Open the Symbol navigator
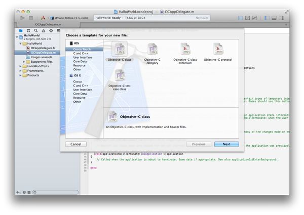Screen dimensions: 304x215 [x=28, y=30]
